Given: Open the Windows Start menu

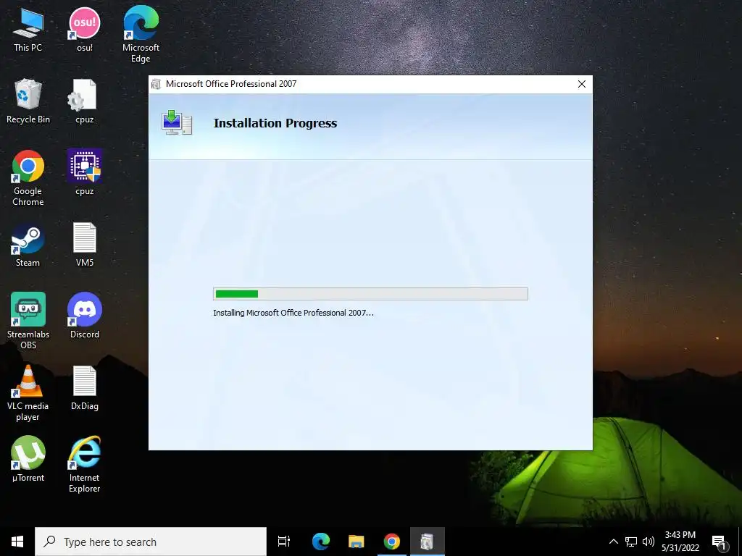Looking at the screenshot, I should (17, 542).
